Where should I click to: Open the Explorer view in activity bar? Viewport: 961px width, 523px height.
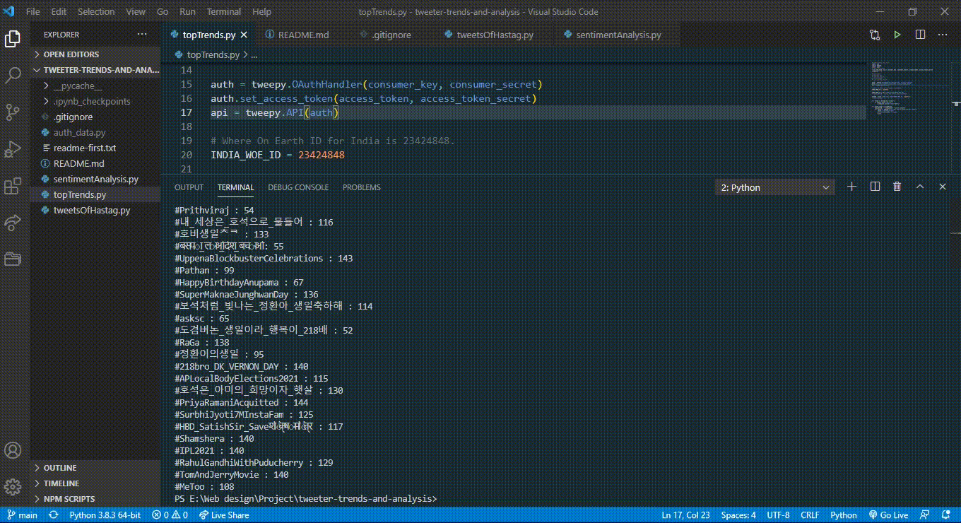(13, 39)
